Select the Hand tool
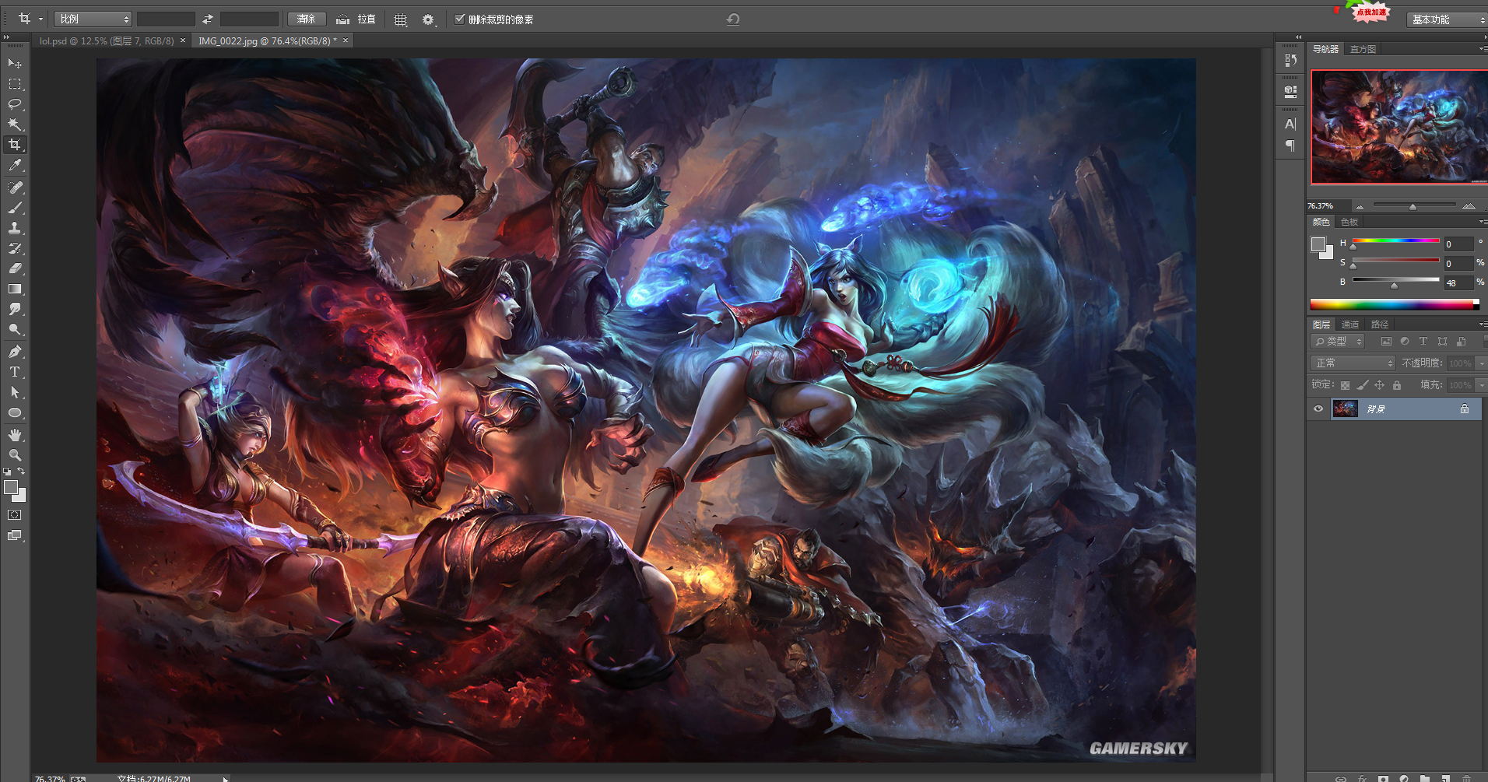This screenshot has height=782, width=1488. (x=15, y=435)
